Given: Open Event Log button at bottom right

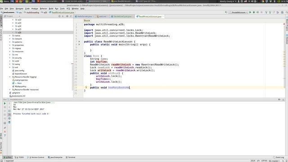Looking at the screenshot, I should pyautogui.click(x=279, y=157).
